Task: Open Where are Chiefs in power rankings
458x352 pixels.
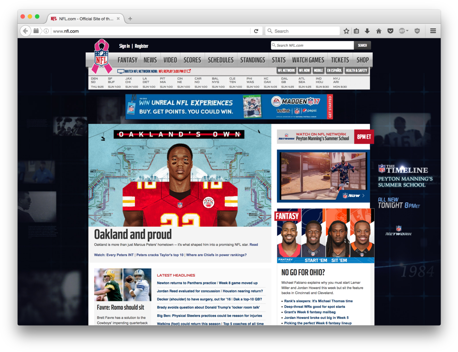Action: [216, 255]
